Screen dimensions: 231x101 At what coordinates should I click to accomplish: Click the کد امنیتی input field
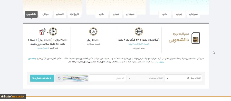point(107,78)
